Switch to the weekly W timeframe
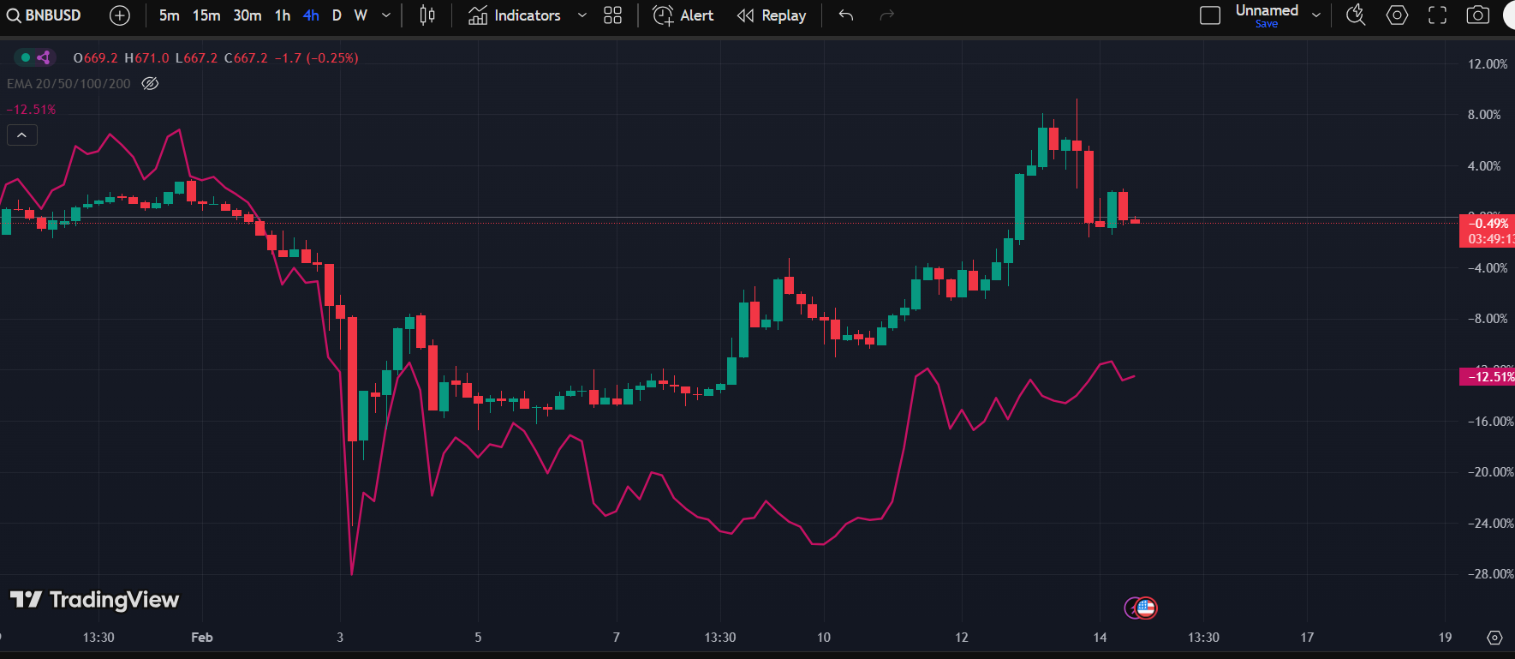Screen dimensions: 1515x659 (x=361, y=15)
